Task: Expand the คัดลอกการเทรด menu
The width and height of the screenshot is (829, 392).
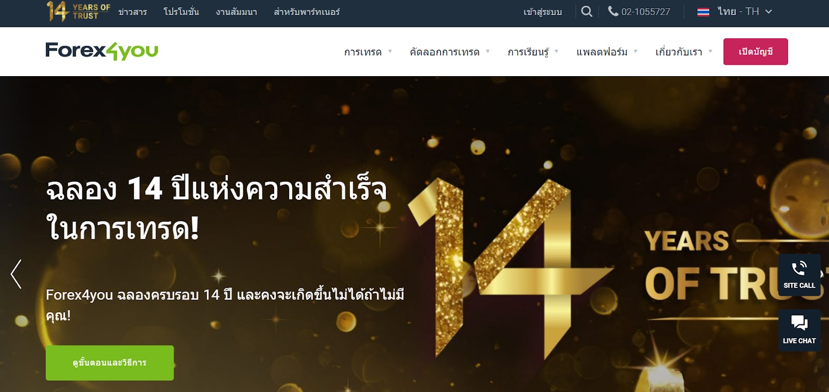Action: point(449,52)
